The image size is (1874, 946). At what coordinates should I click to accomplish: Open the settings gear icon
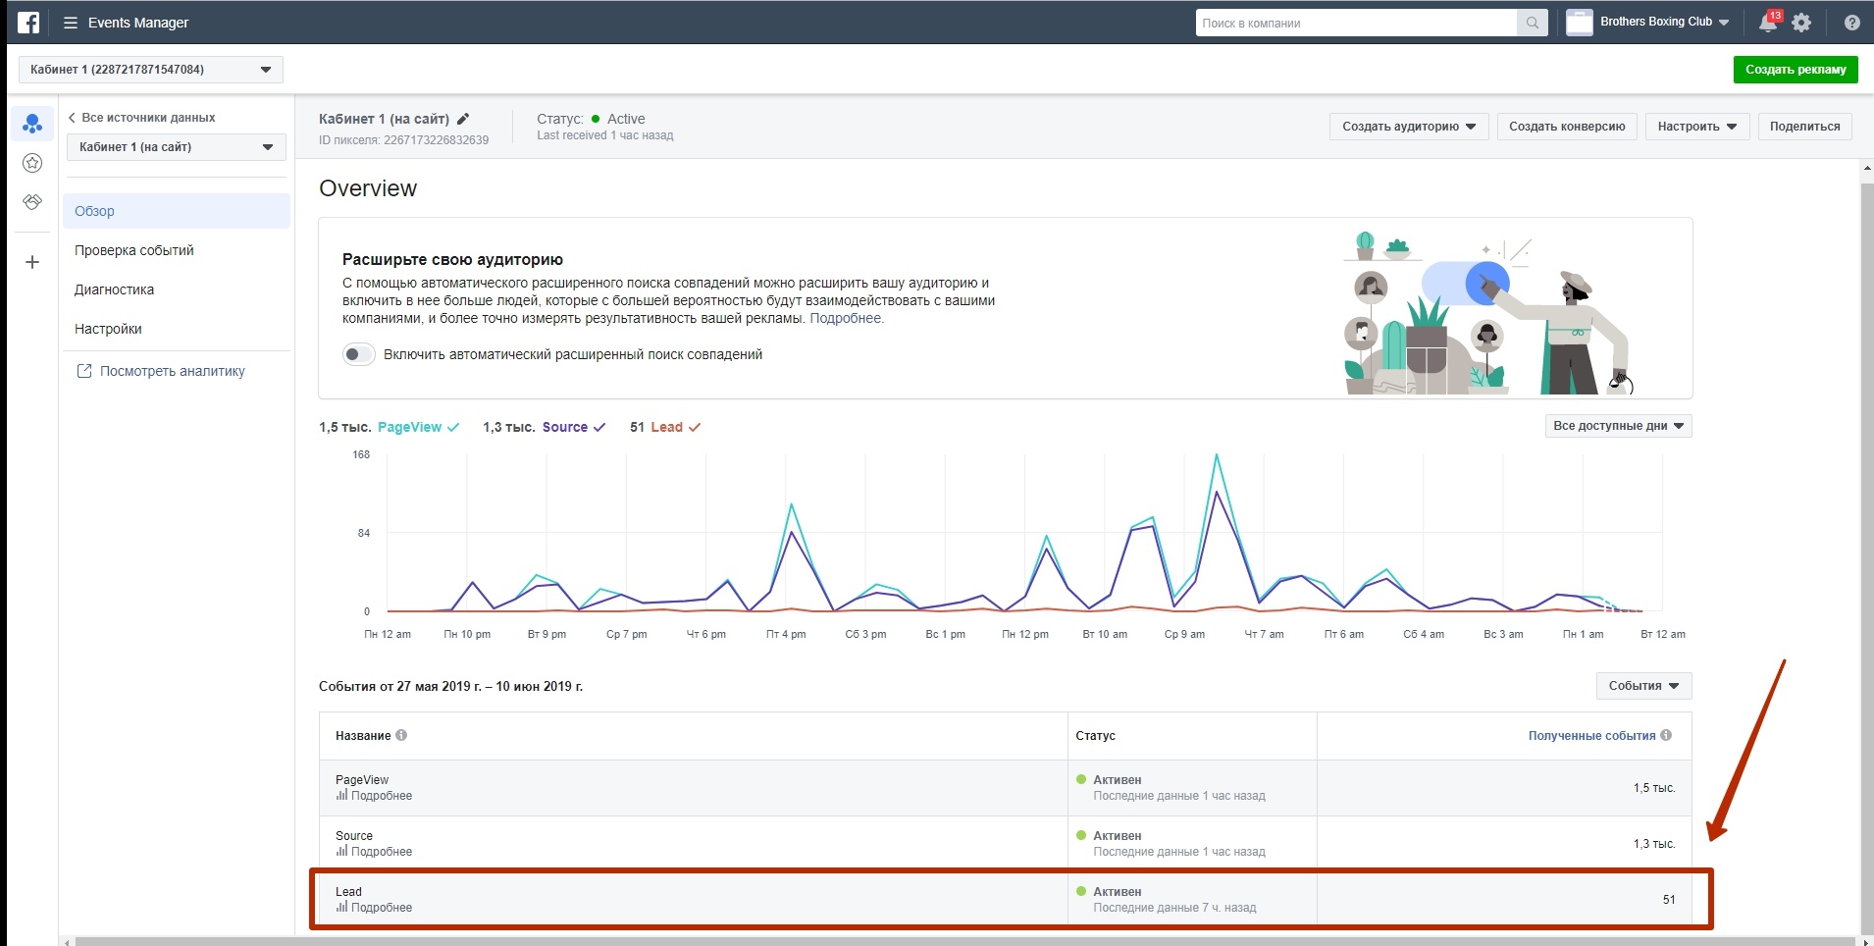[1801, 23]
